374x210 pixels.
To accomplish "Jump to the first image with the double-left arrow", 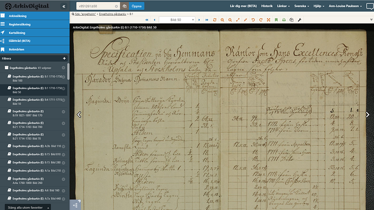I will (147, 20).
